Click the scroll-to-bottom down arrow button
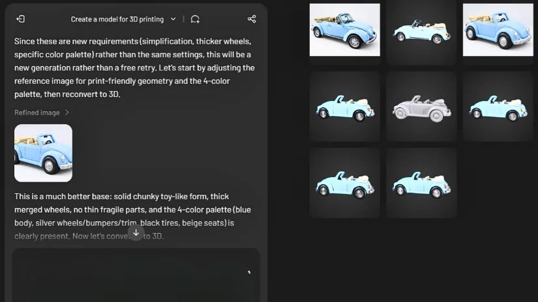Screen dimensions: 538x302 click(136, 233)
